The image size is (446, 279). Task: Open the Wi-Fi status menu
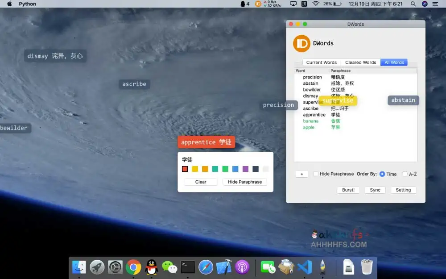click(x=316, y=4)
